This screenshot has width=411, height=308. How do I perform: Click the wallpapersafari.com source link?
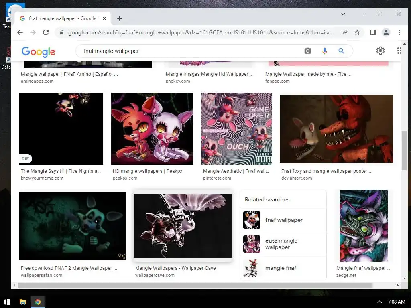(42, 275)
